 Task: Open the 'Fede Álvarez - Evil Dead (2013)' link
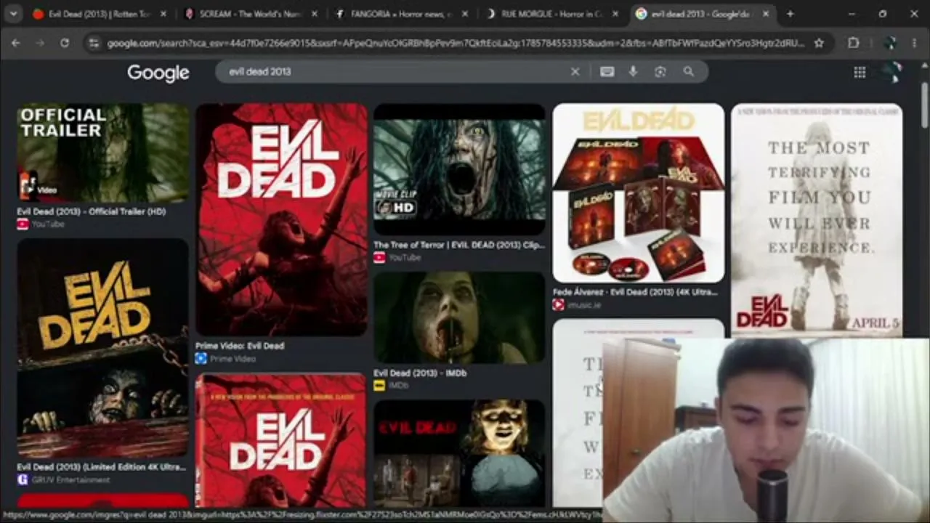[x=635, y=292]
